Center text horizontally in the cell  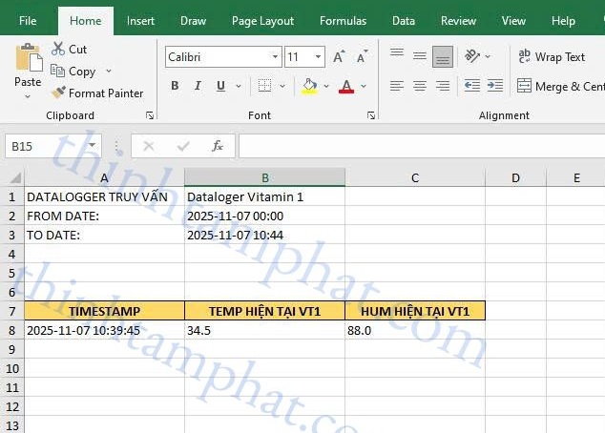[x=420, y=86]
